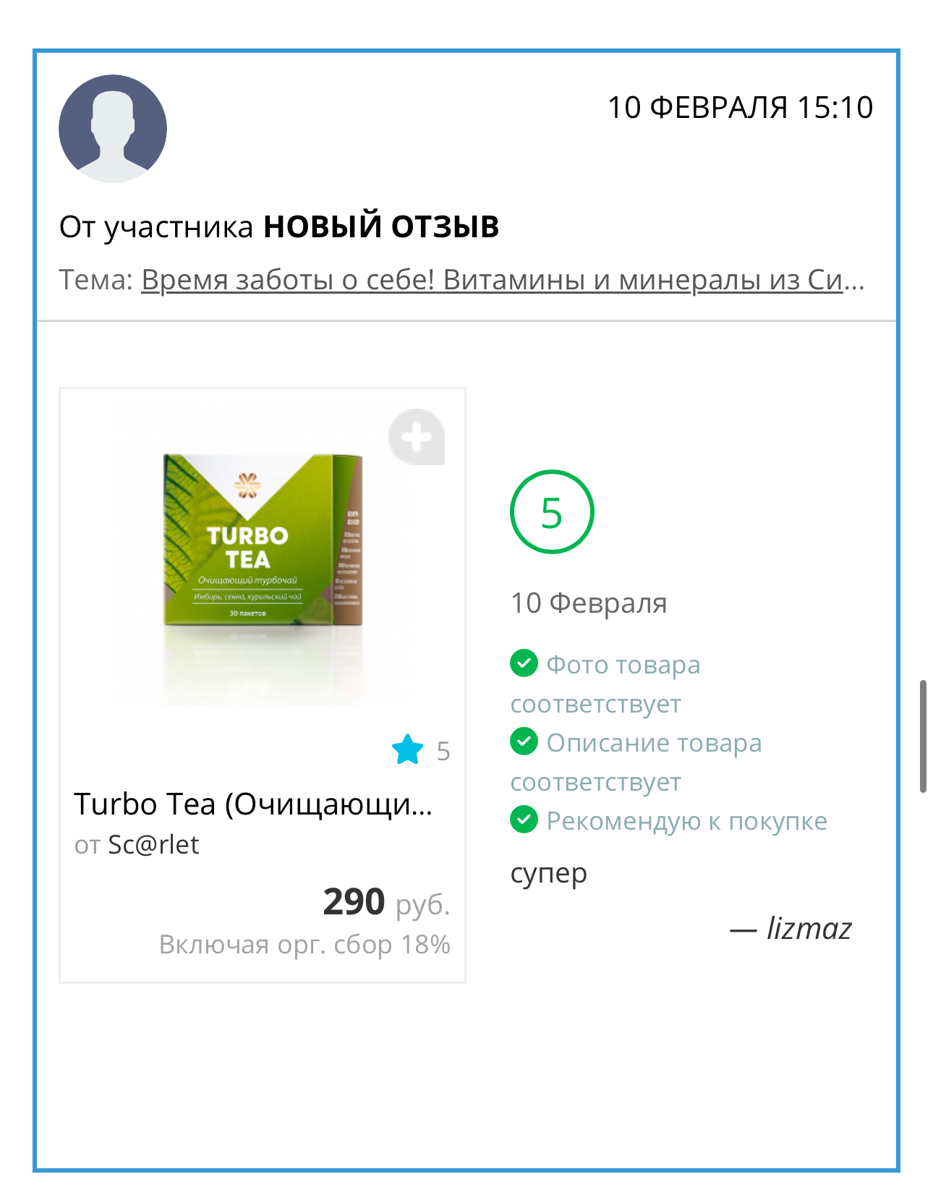This screenshot has height=1203, width=933.
Task: Open seller Sc@rlet profile
Action: coord(153,844)
